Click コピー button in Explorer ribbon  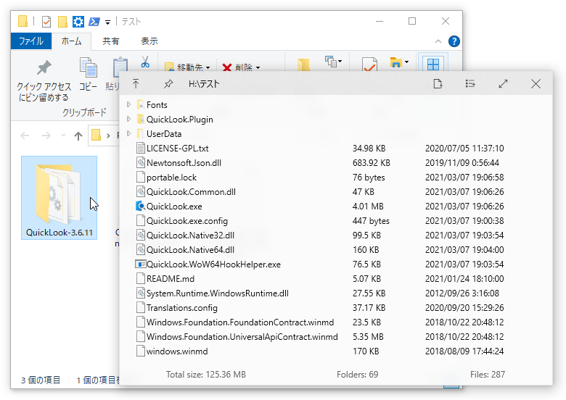click(x=88, y=75)
